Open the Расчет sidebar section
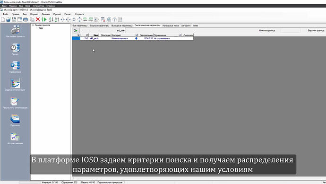 pyautogui.click(x=15, y=49)
